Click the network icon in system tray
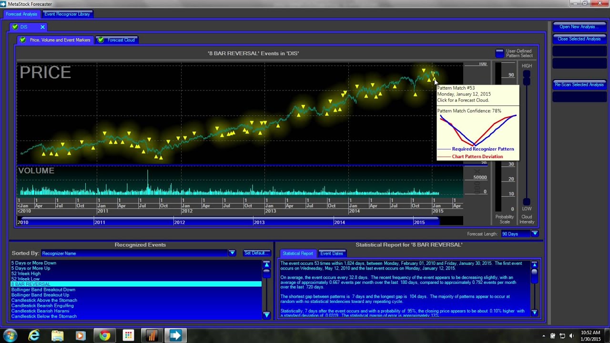 point(562,336)
